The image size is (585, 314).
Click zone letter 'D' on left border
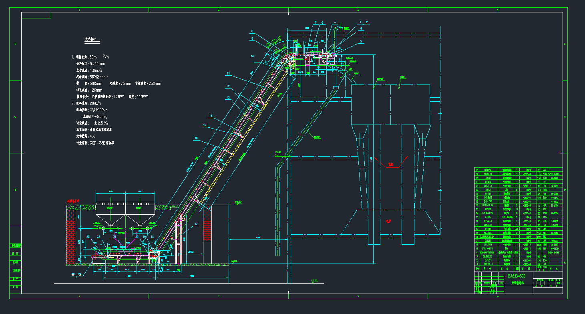[x=16, y=44]
